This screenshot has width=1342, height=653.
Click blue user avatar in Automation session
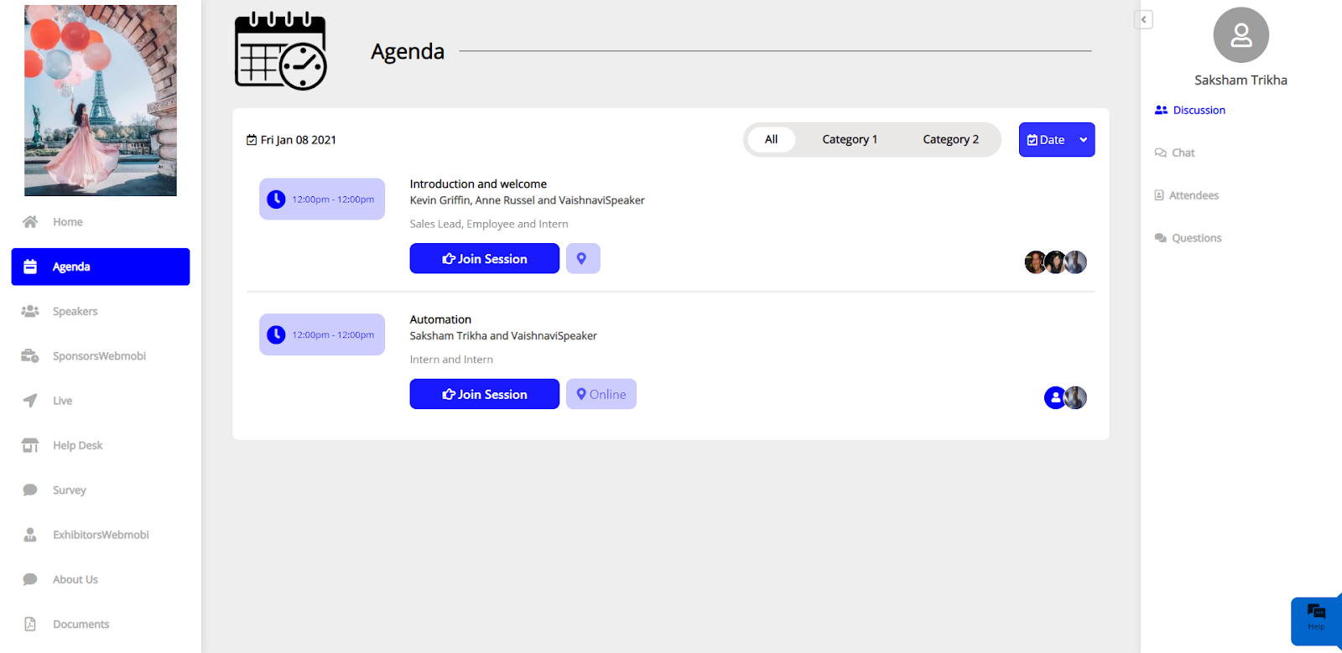pos(1055,397)
